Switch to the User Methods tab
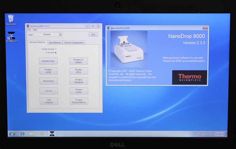Viewport: 236px width, 149px height. [x=55, y=43]
